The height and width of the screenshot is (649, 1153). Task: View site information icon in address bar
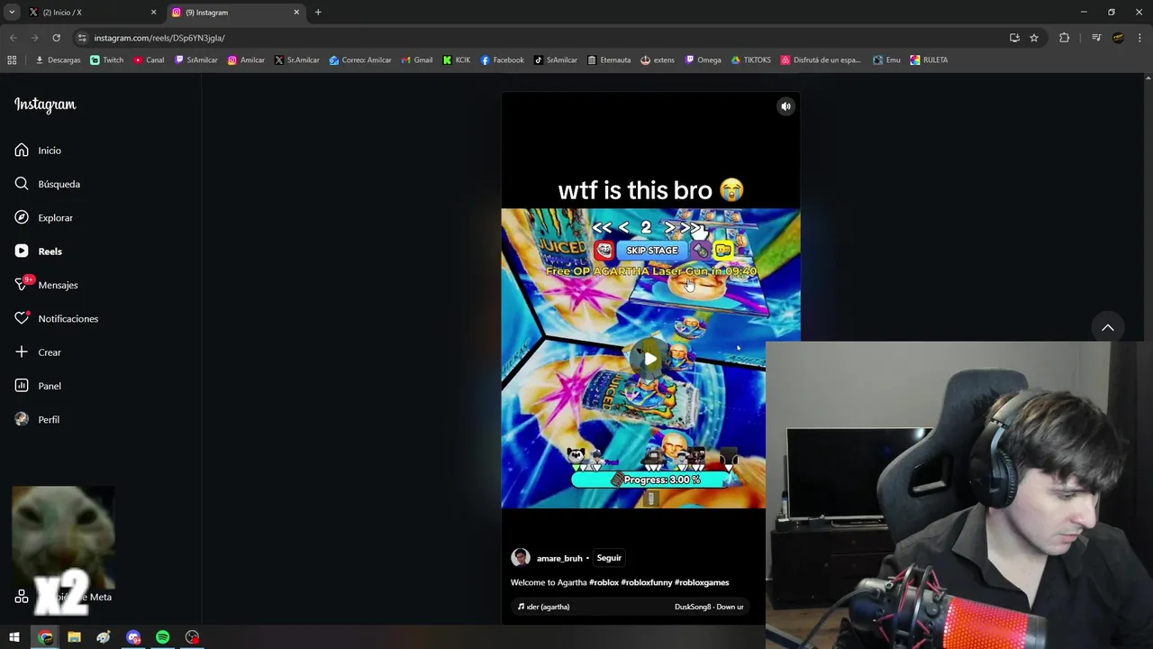[82, 38]
